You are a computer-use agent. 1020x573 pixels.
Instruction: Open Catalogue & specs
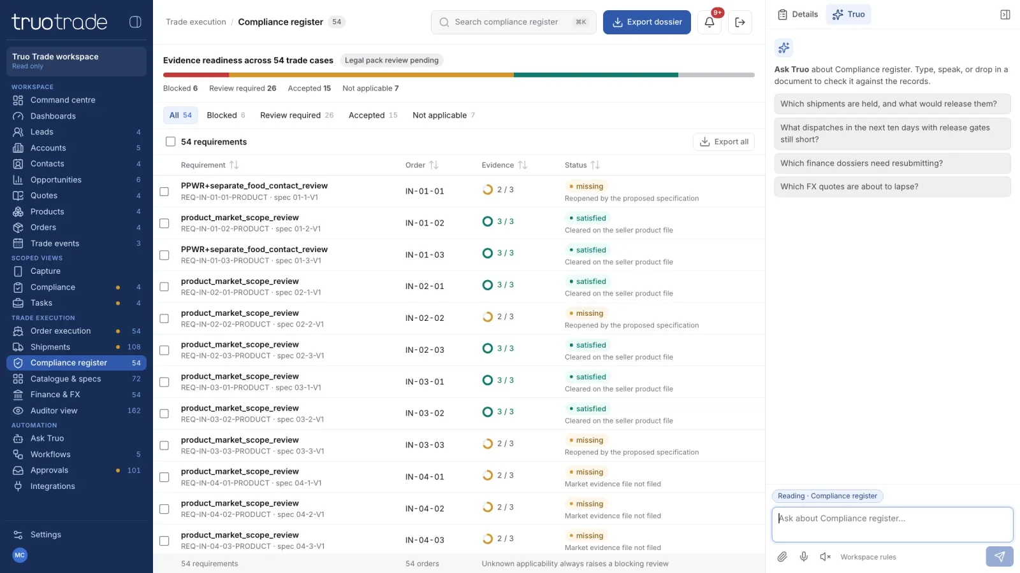point(76,379)
